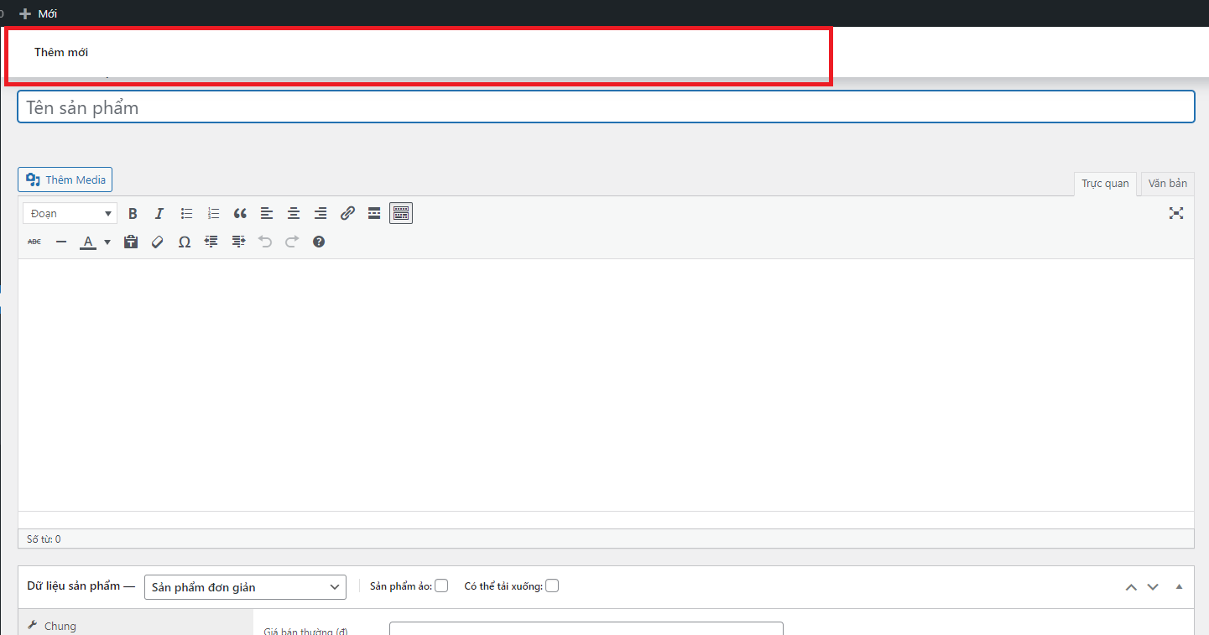Open the text color picker arrow
Screen dimensions: 1209x635
107,242
